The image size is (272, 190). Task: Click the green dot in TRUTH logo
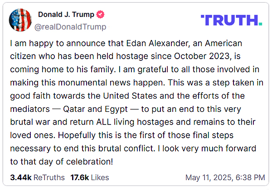click(260, 24)
